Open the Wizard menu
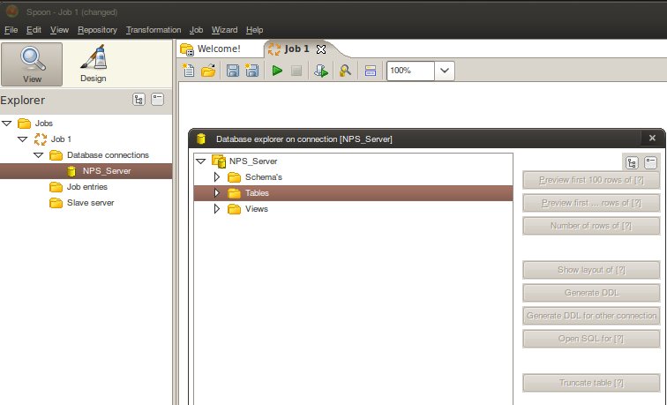The image size is (667, 405). click(x=224, y=30)
